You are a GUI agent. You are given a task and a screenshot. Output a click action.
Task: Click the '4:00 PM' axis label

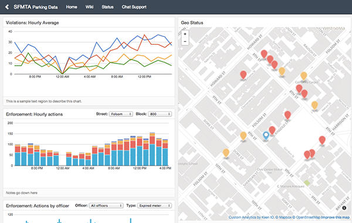165,168
